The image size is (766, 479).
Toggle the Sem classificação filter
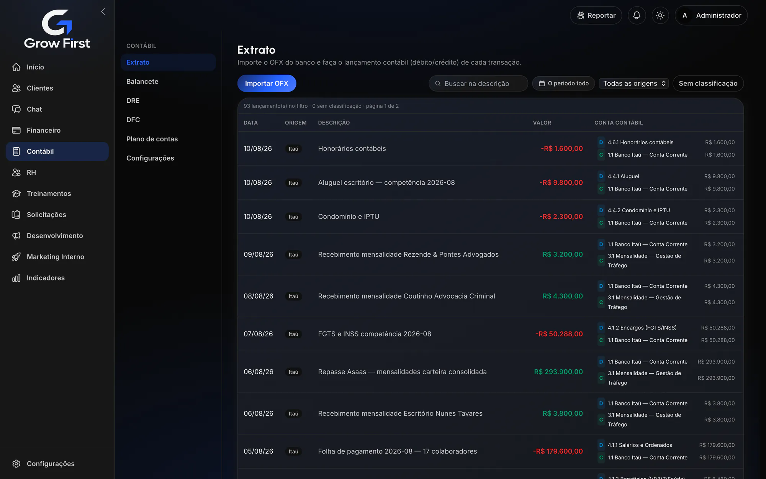coord(708,83)
